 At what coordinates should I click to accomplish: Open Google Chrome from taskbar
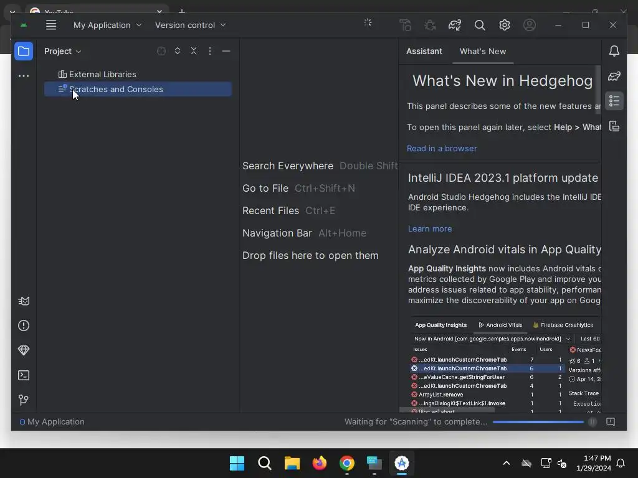click(347, 463)
